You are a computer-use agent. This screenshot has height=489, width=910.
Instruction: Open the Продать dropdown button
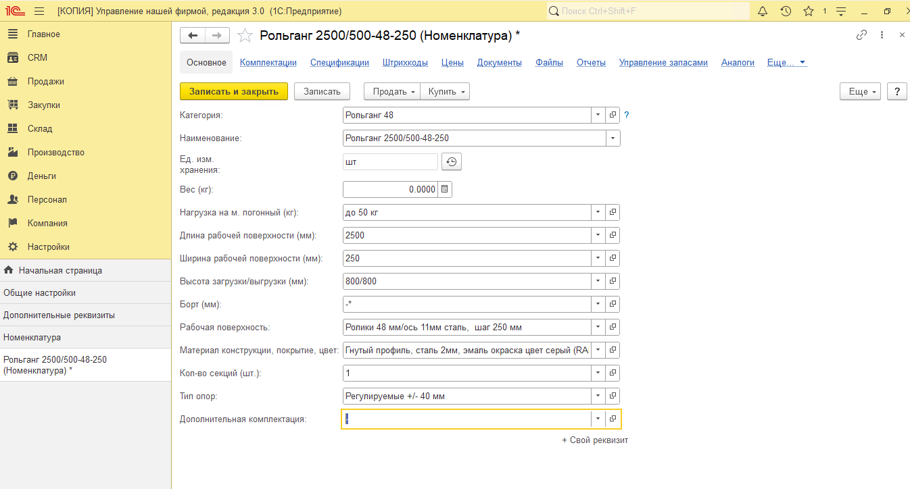[x=392, y=92]
